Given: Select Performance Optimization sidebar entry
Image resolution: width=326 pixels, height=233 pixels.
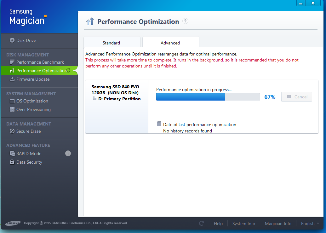Looking at the screenshot, I should pos(39,71).
